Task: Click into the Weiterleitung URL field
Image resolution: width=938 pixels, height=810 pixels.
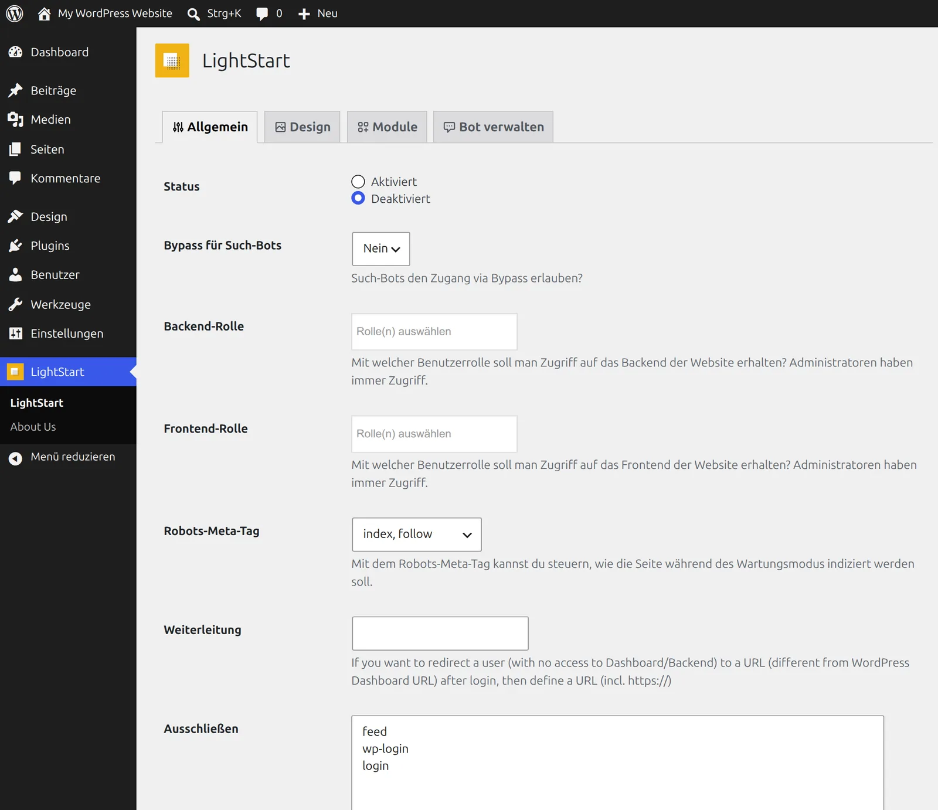Action: pyautogui.click(x=440, y=634)
